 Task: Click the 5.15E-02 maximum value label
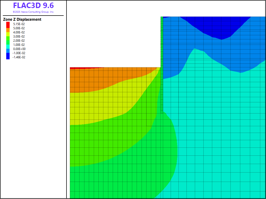click(x=19, y=24)
